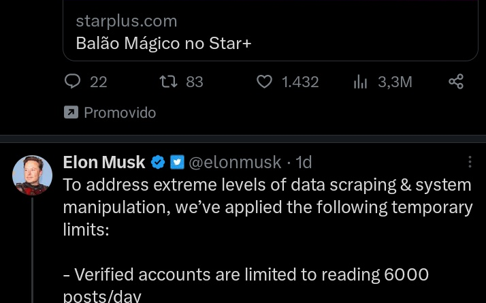This screenshot has height=303, width=486.
Task: Like the Star+ promoted post with the heart
Action: pos(264,82)
